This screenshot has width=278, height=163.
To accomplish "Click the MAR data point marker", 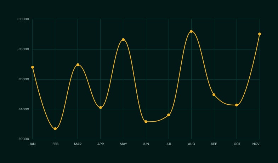I will (78, 65).
